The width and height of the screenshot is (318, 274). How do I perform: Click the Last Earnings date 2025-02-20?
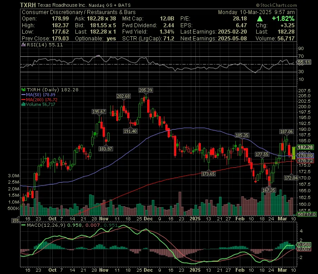click(x=233, y=32)
